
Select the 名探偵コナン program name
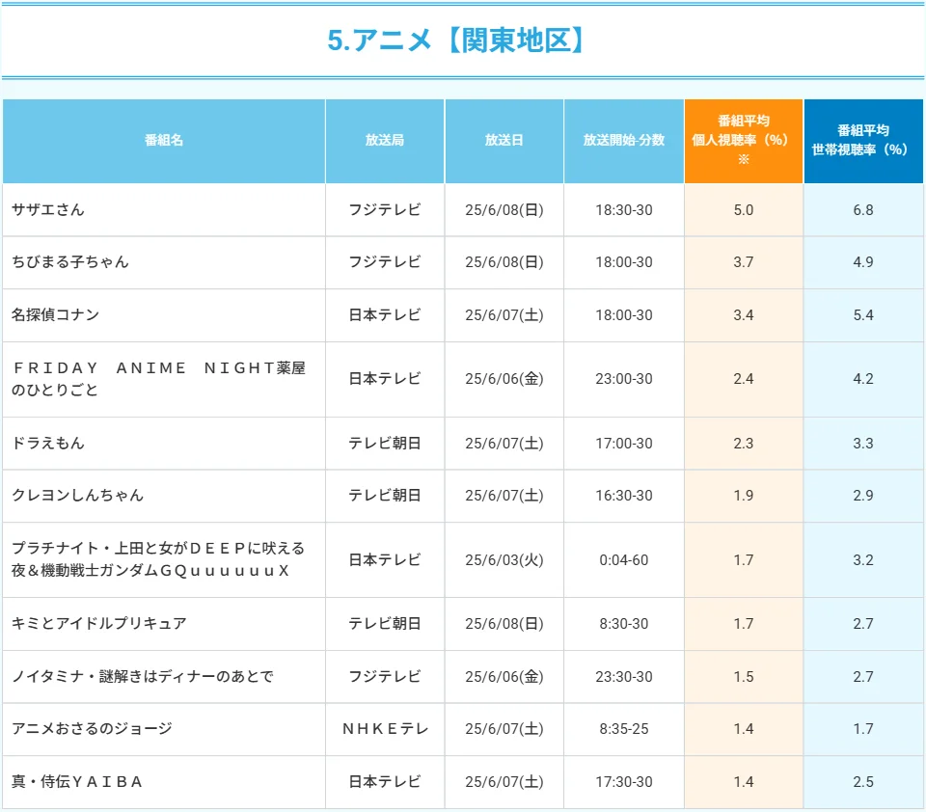(x=56, y=314)
